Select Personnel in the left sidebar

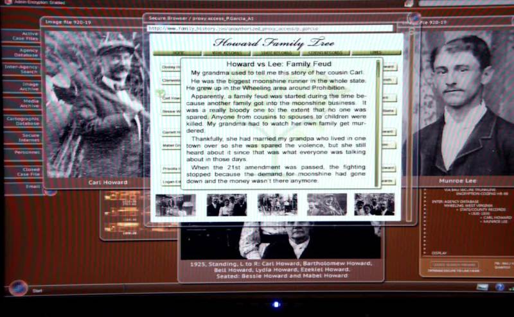click(x=28, y=153)
